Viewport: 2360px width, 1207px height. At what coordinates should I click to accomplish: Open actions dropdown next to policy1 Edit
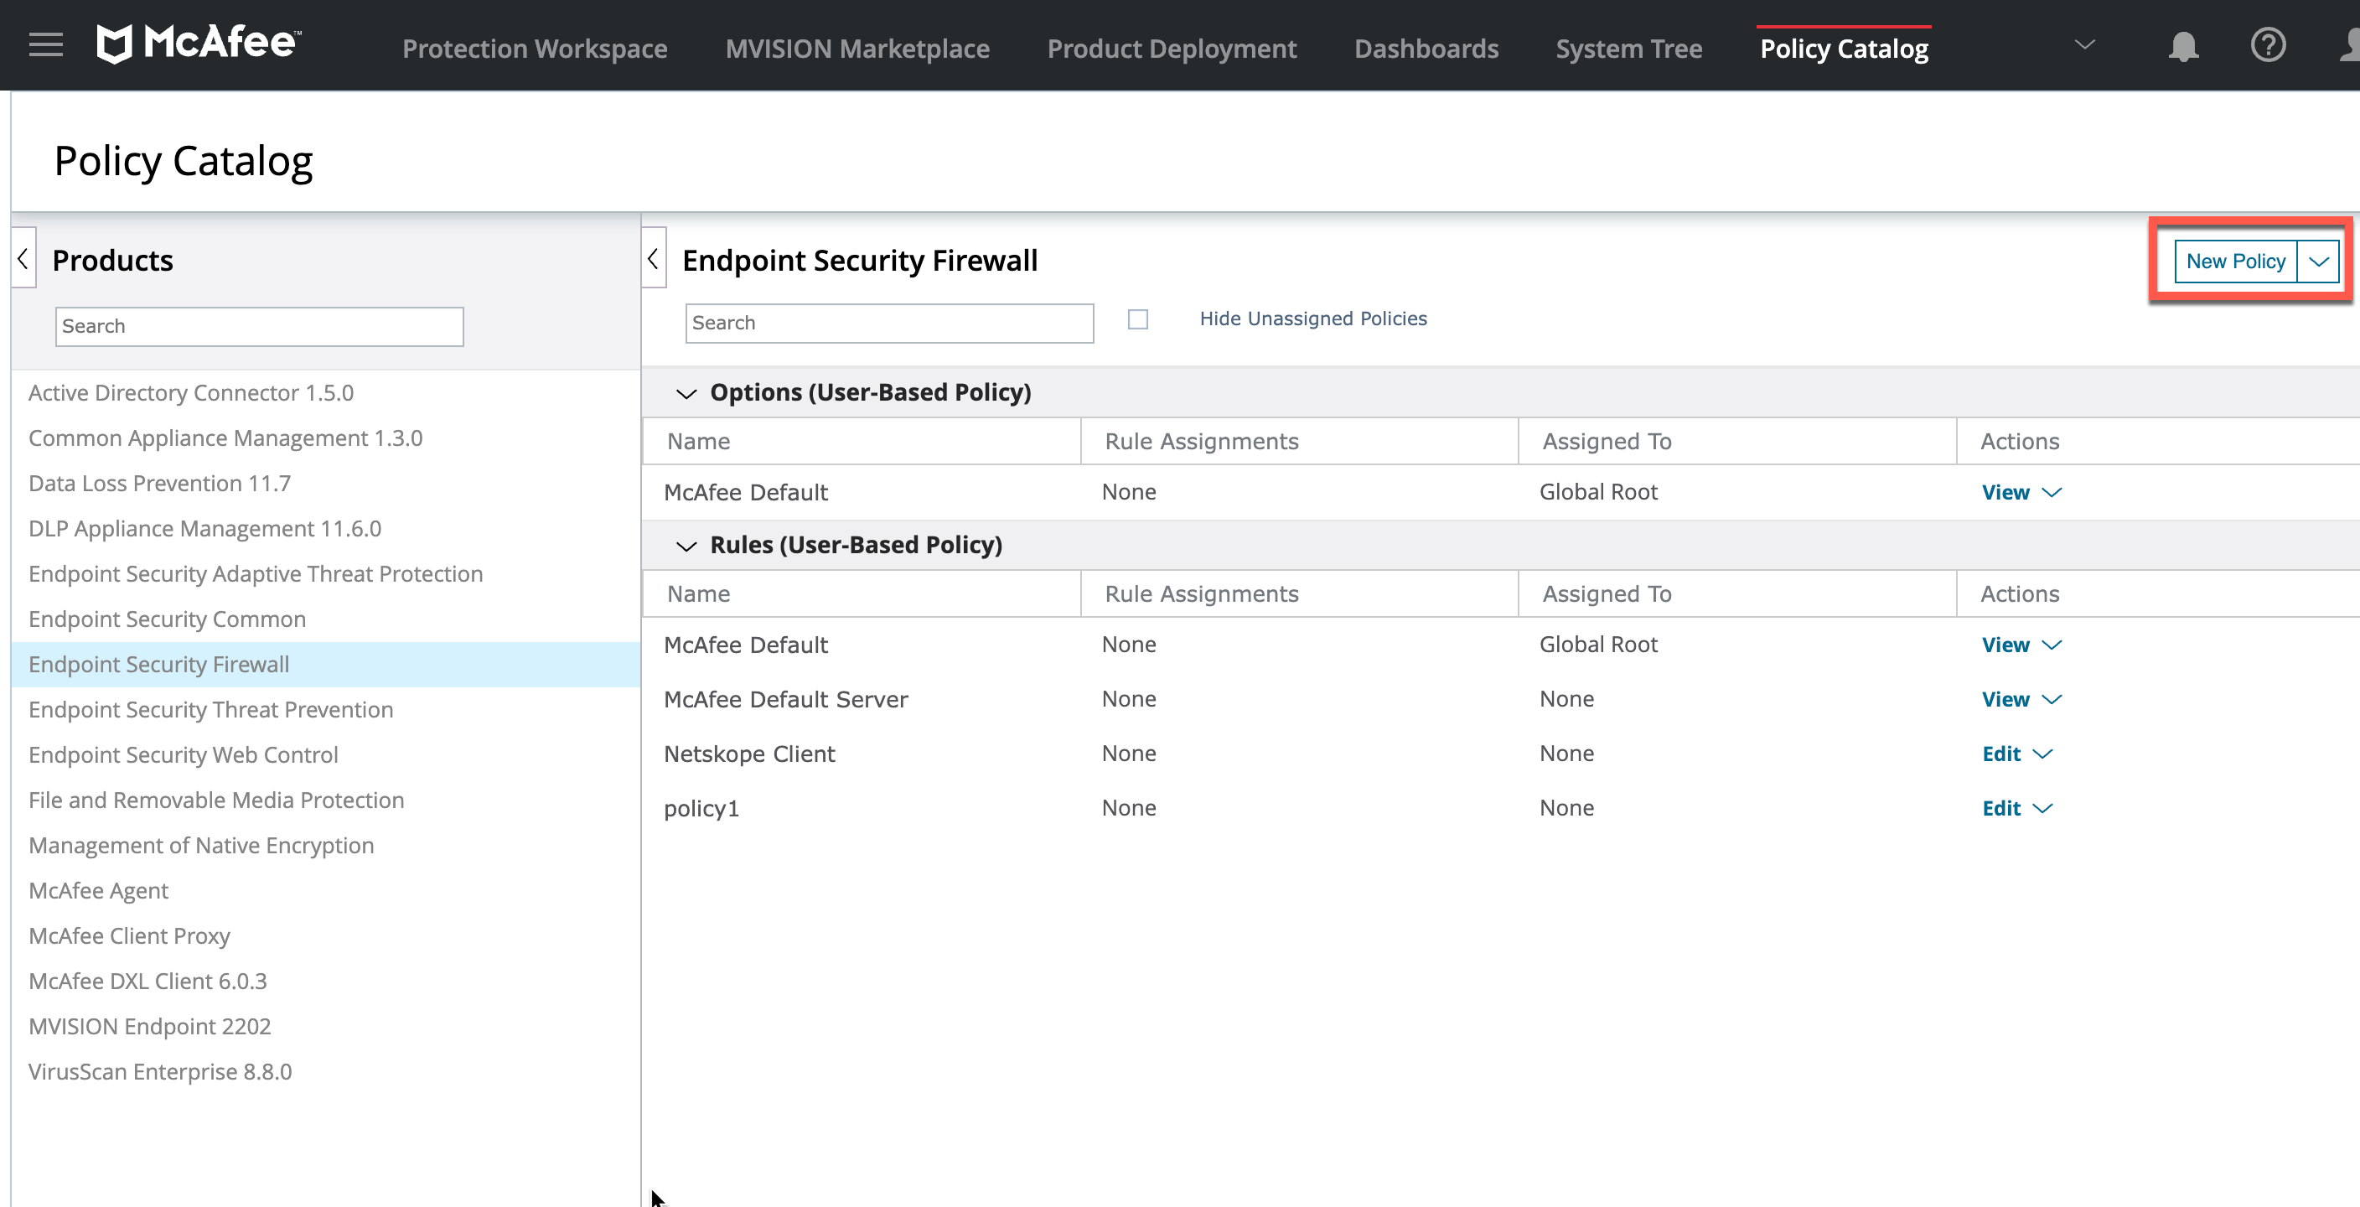tap(2043, 808)
